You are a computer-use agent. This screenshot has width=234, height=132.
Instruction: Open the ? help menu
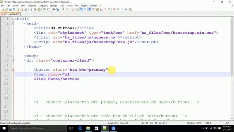(100, 5)
